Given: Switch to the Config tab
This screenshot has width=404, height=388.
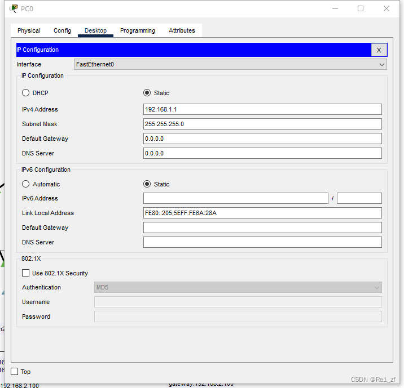Looking at the screenshot, I should pos(63,30).
